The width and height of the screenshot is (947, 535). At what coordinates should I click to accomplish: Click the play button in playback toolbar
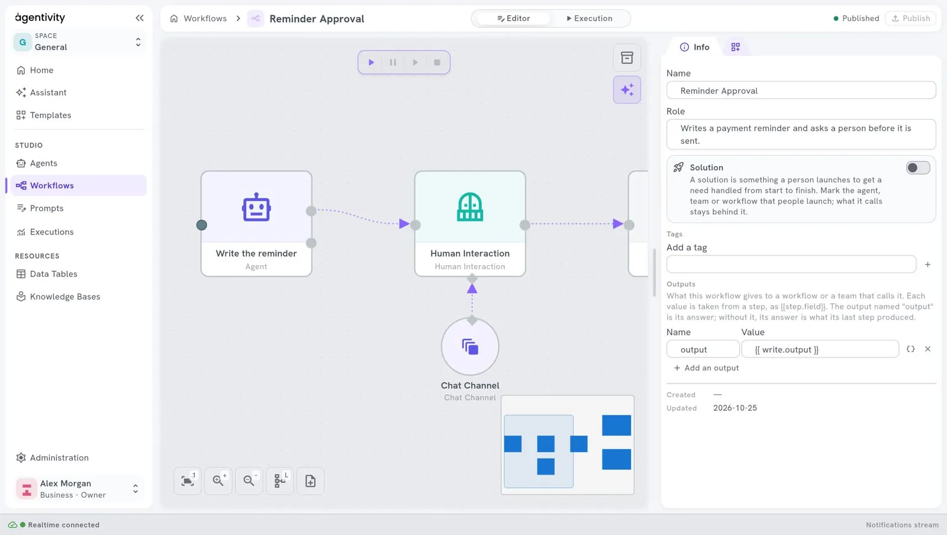click(371, 62)
